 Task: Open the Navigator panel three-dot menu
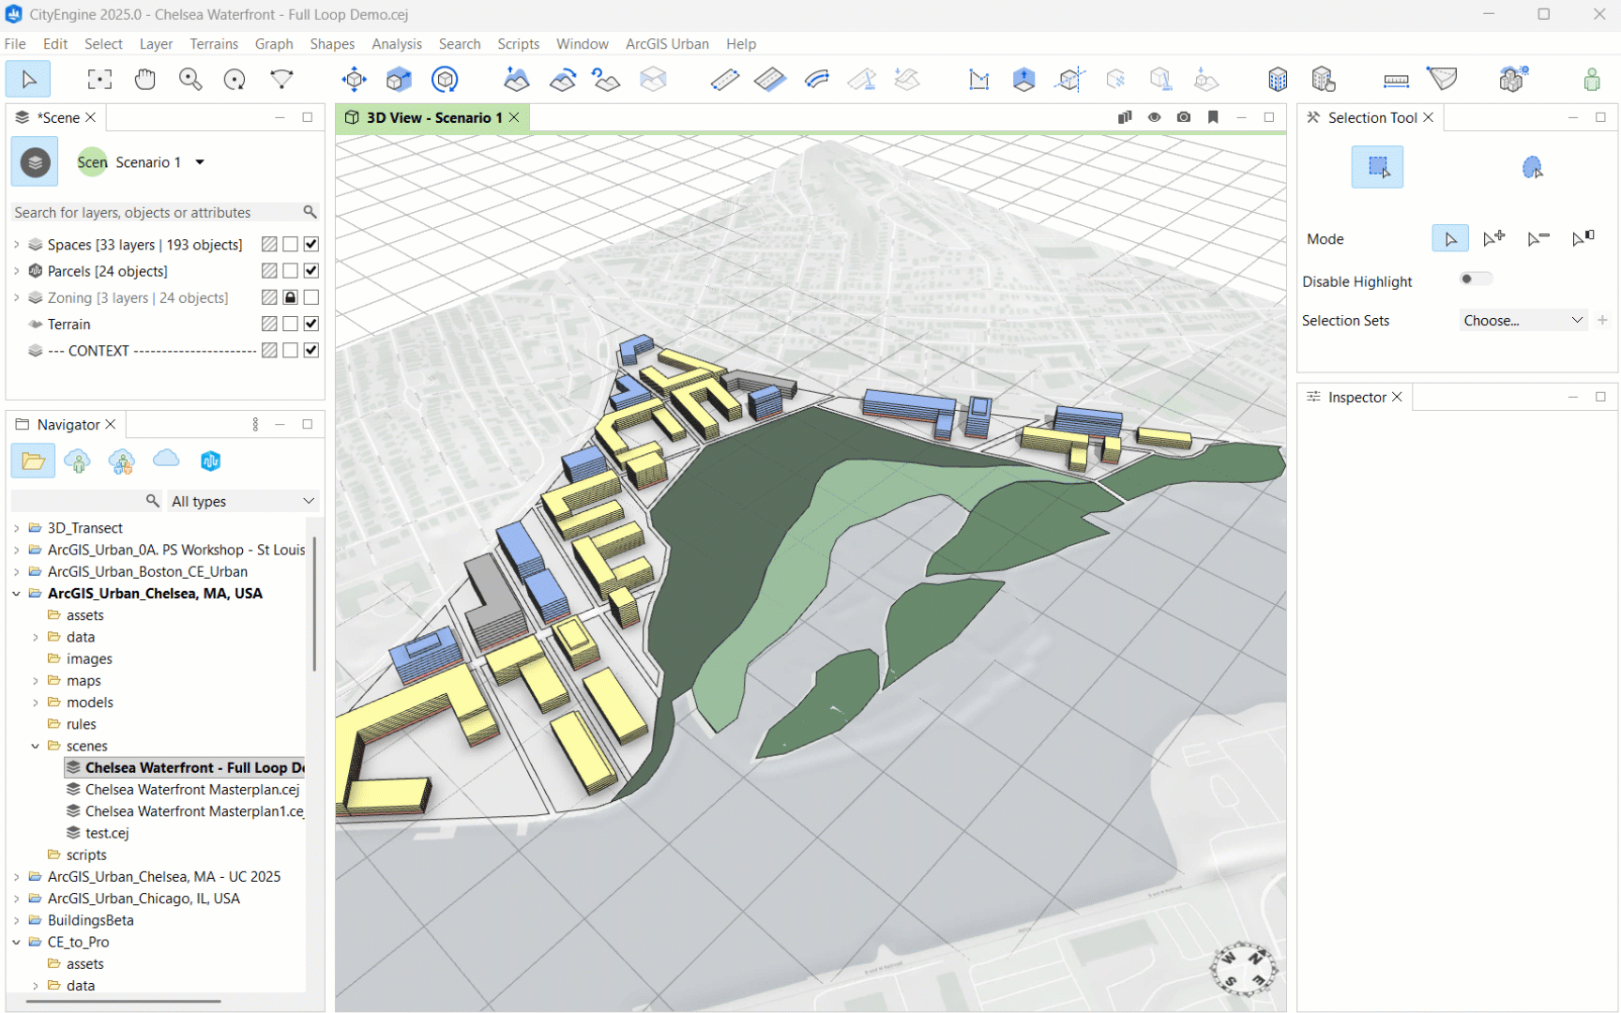tap(255, 425)
